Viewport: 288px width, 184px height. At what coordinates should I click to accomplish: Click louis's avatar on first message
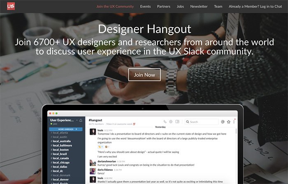pos(93,132)
